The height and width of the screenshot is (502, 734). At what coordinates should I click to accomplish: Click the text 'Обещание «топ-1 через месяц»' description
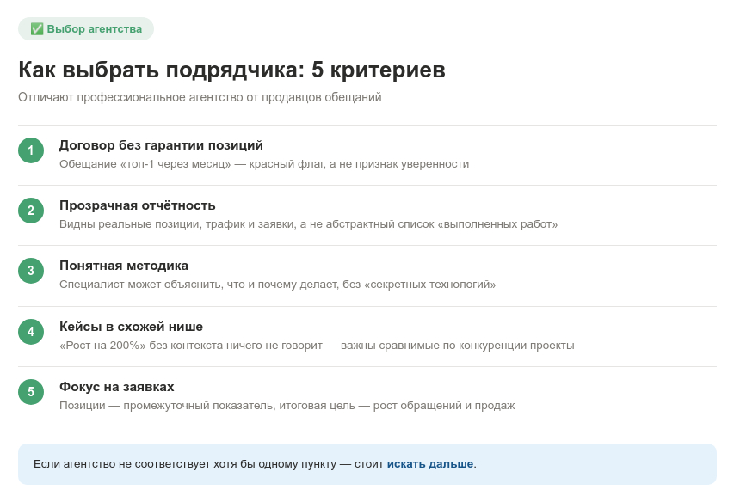[264, 164]
